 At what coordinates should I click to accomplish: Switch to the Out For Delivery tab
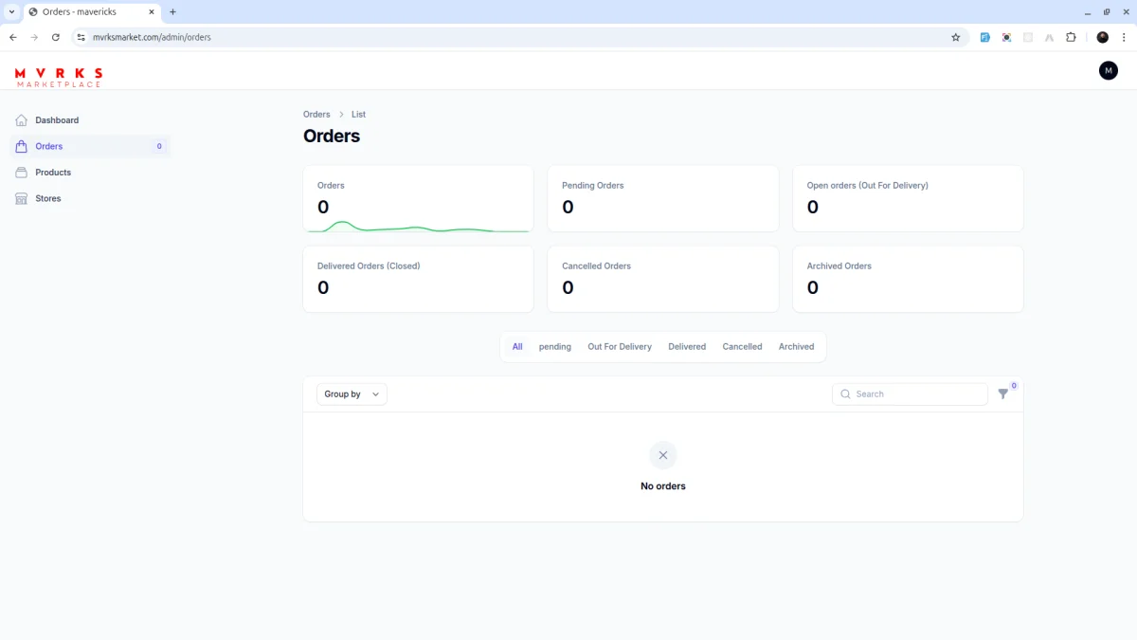620,347
